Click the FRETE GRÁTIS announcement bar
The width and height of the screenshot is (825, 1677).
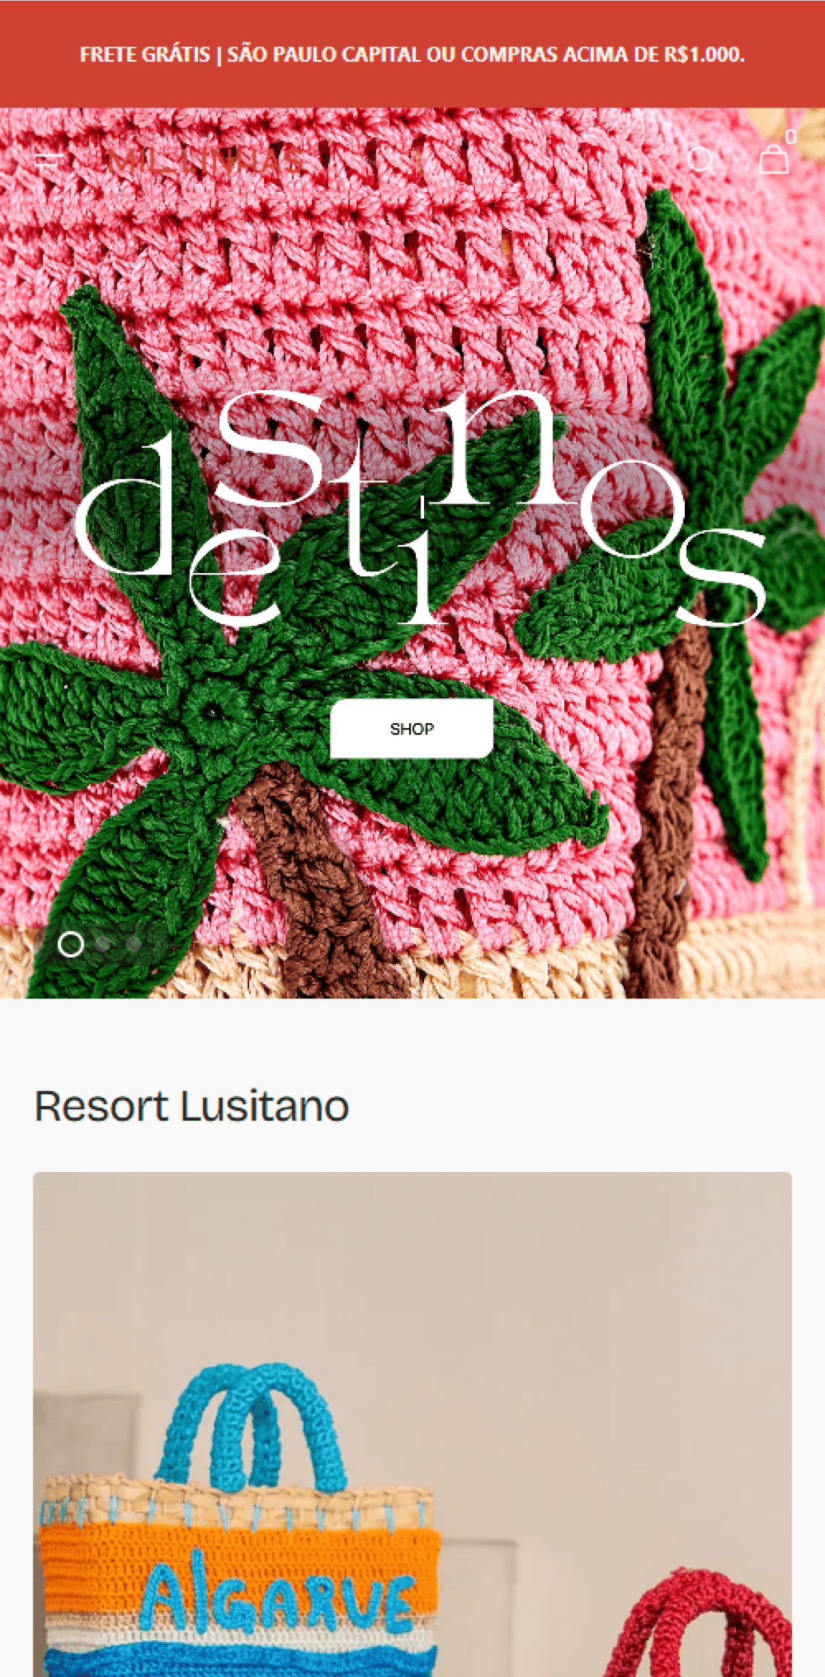[x=413, y=54]
